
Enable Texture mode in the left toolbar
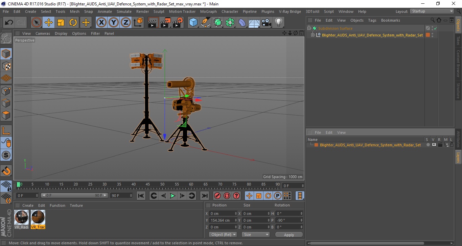[6, 66]
